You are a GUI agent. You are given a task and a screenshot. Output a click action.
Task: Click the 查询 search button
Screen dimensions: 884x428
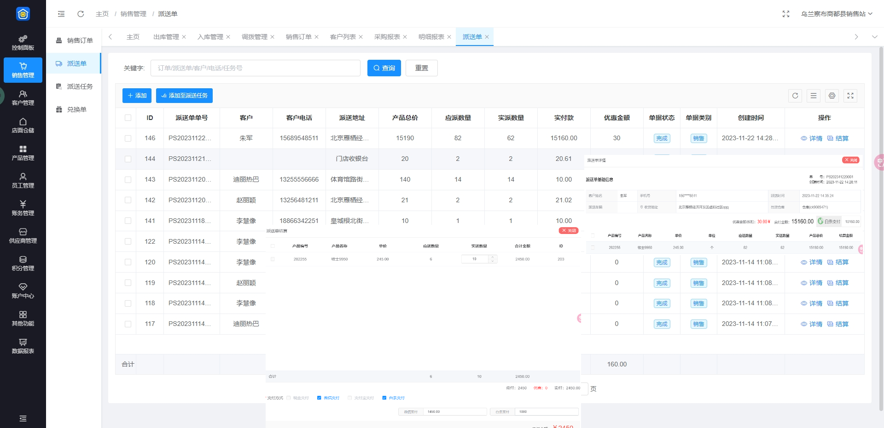click(x=384, y=68)
